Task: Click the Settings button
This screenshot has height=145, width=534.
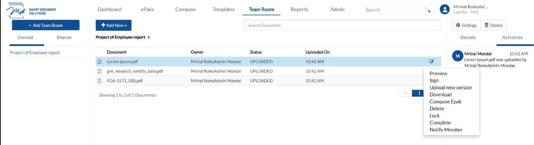Action: (466, 25)
